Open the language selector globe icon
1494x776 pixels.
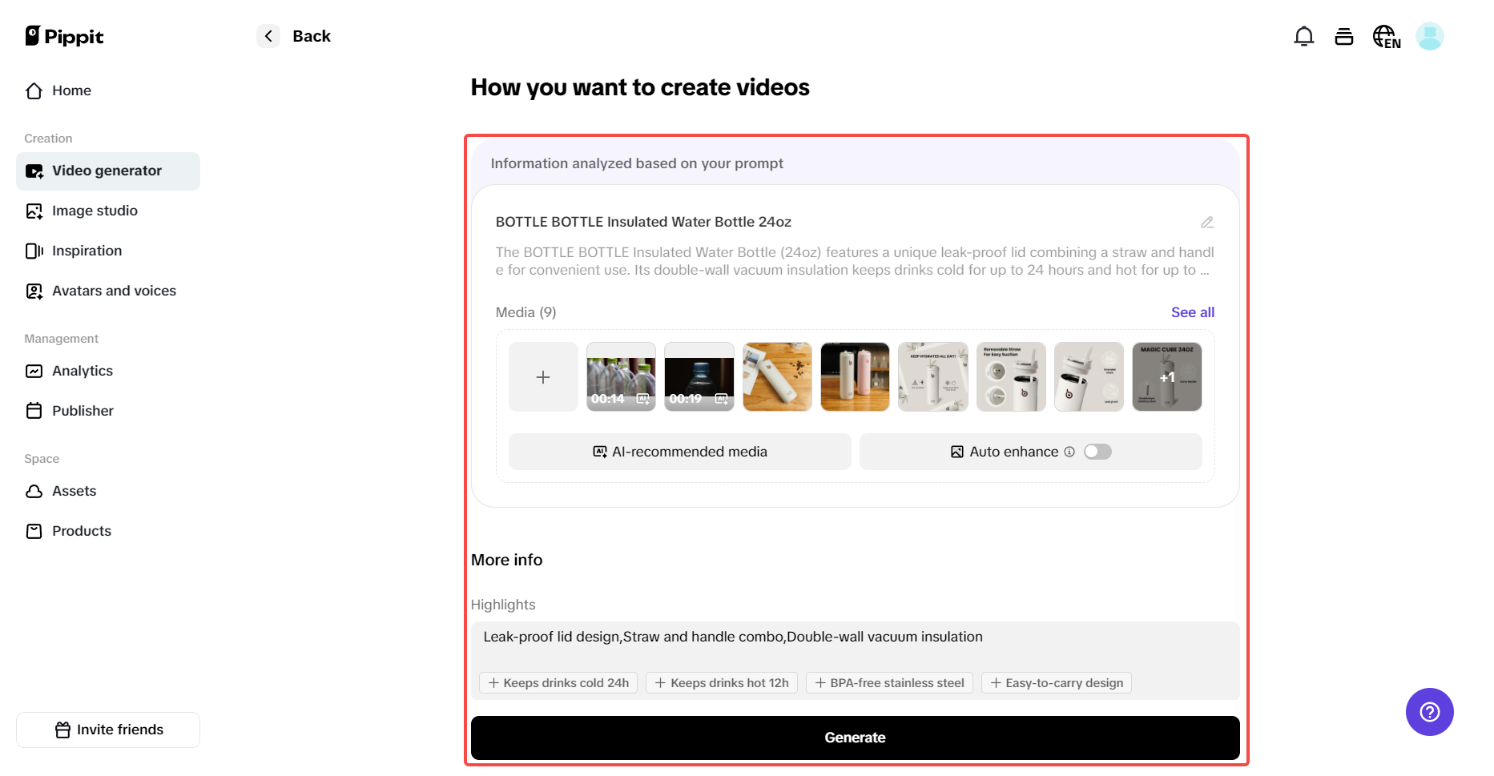click(x=1386, y=37)
